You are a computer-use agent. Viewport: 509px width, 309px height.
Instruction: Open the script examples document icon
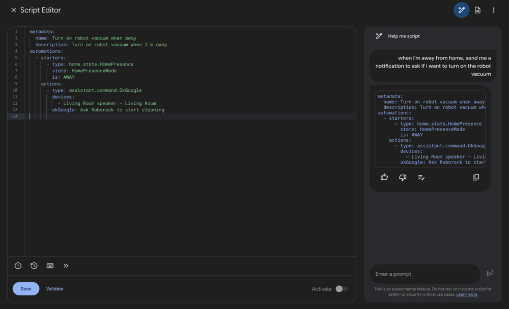pos(477,10)
